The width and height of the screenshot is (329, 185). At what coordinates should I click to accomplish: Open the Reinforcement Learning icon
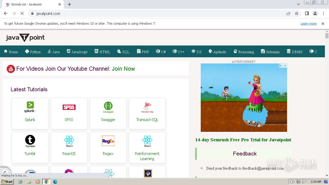[147, 141]
